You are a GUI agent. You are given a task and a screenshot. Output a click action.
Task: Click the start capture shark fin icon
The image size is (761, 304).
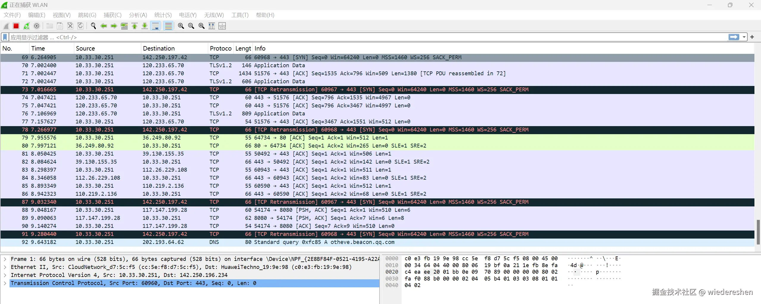pos(6,26)
